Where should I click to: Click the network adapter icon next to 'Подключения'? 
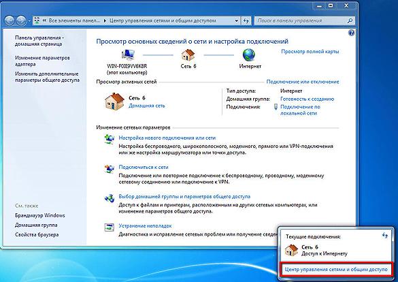(276, 107)
